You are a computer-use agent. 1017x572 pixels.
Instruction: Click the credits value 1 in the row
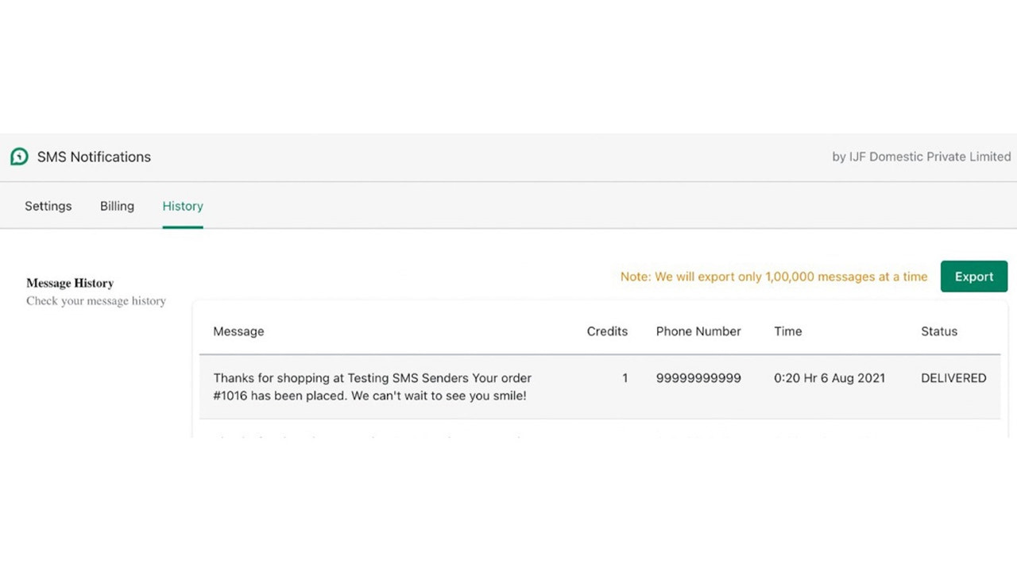point(625,378)
